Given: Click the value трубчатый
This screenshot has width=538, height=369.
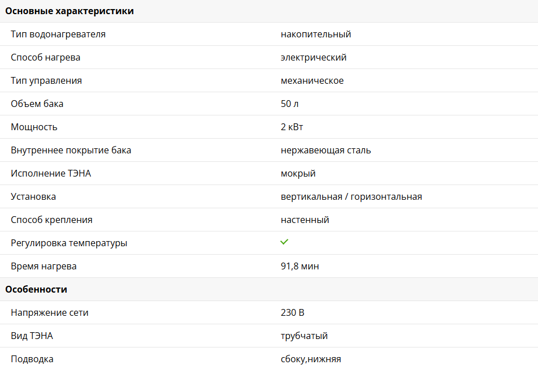Looking at the screenshot, I should (304, 336).
